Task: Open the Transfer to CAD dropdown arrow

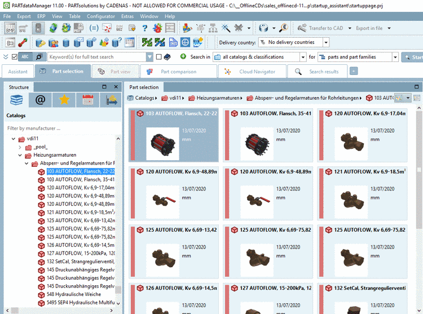Action: click(x=350, y=28)
